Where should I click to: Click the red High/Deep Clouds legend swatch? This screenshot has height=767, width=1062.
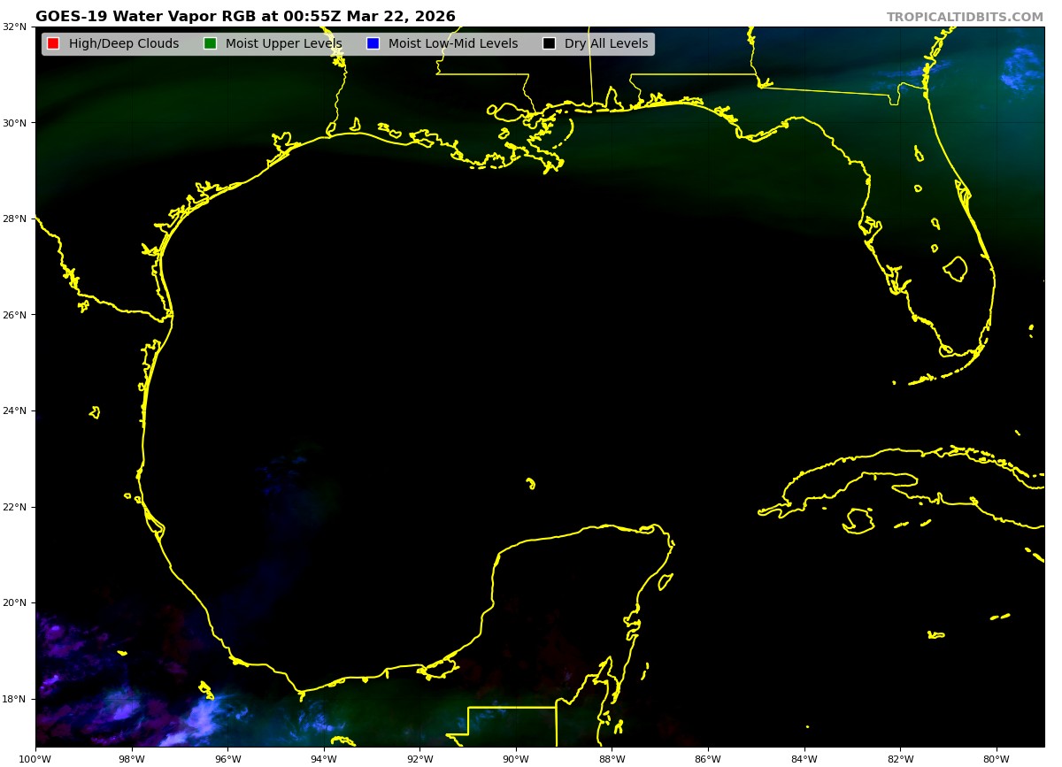[x=53, y=43]
